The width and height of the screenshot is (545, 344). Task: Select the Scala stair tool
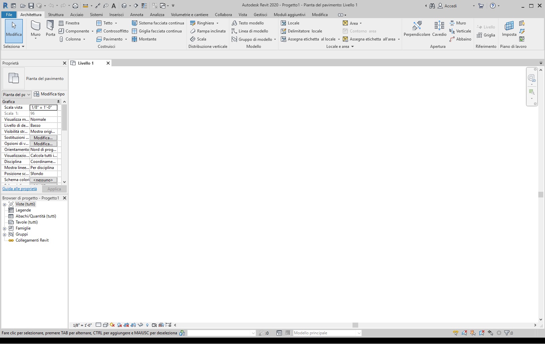click(198, 39)
